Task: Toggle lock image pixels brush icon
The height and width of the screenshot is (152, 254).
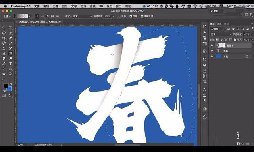Action: pos(222,39)
